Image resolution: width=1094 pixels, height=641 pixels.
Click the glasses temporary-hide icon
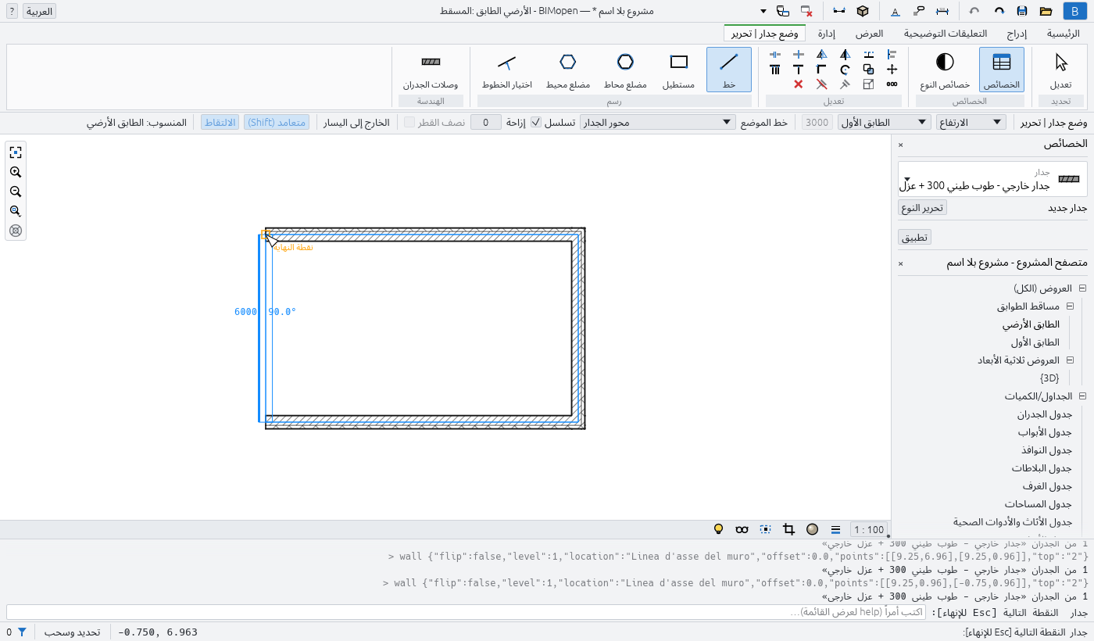(742, 529)
